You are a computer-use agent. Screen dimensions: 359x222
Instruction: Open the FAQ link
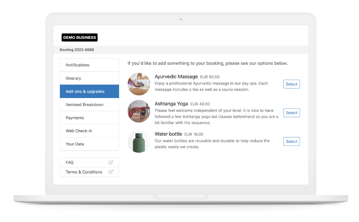[89, 163]
